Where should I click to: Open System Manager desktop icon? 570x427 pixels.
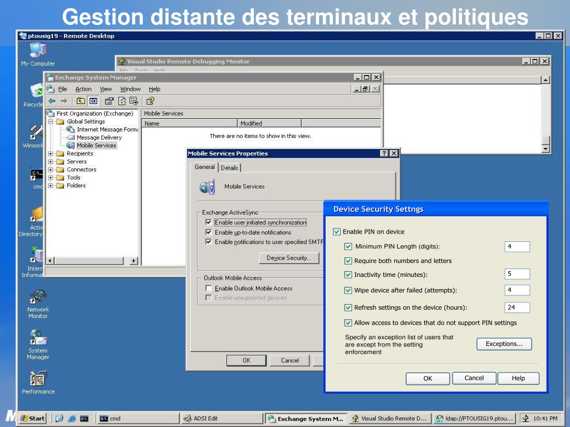coord(38,344)
